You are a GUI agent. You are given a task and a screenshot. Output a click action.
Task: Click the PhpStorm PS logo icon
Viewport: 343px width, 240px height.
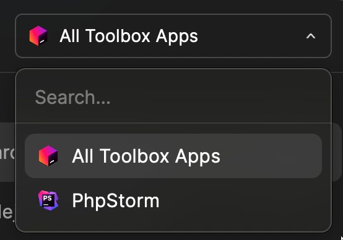48,200
